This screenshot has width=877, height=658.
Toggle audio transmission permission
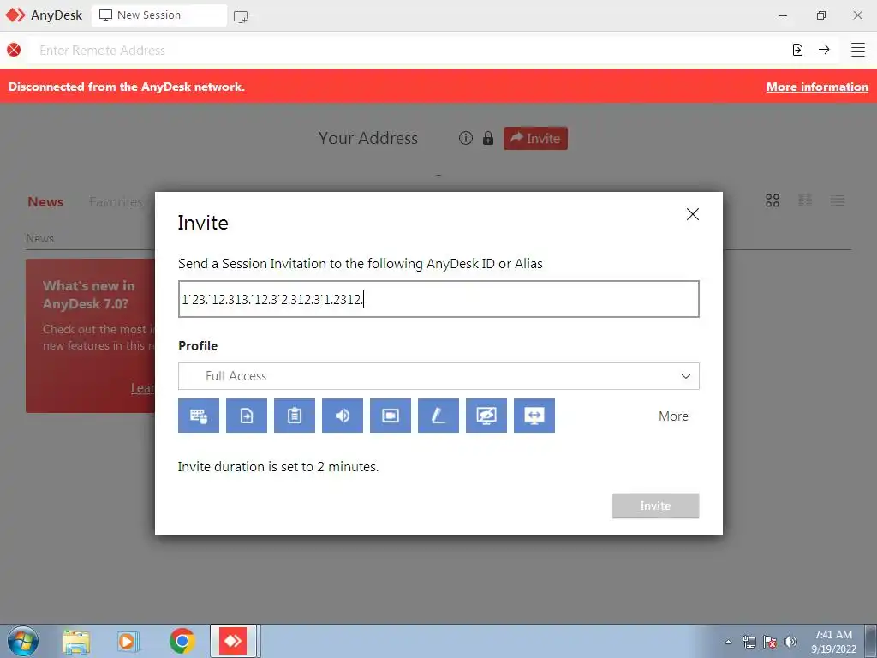pyautogui.click(x=343, y=416)
